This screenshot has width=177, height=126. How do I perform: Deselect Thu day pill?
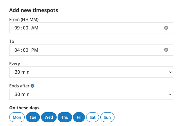[65, 117]
